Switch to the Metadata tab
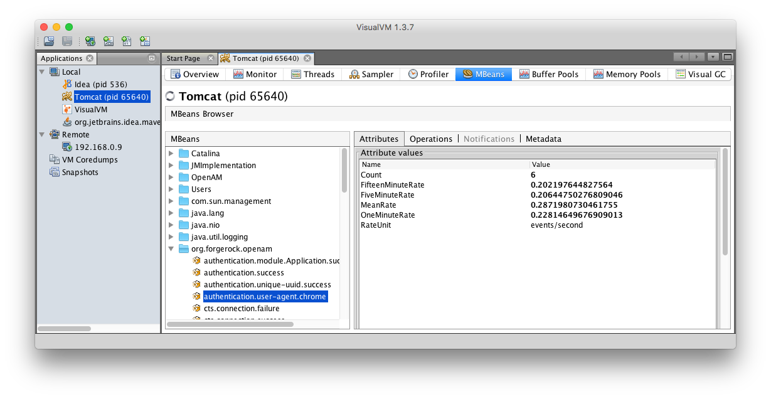Image resolution: width=771 pixels, height=399 pixels. (543, 139)
